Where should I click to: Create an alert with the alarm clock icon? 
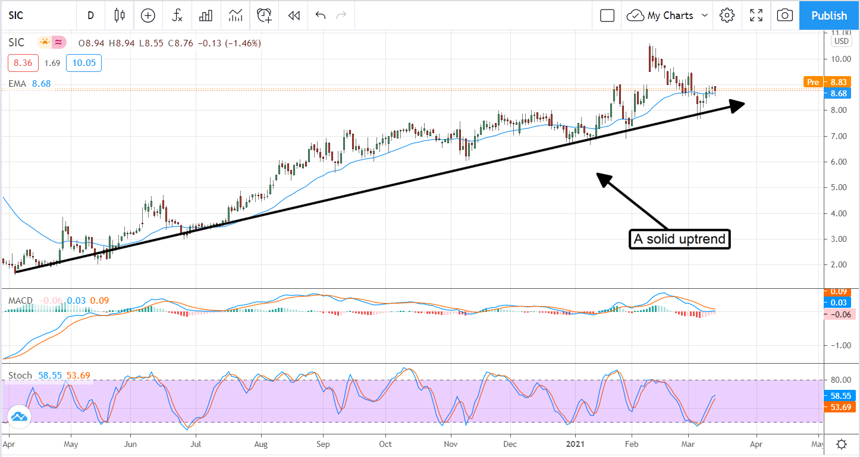pos(265,15)
